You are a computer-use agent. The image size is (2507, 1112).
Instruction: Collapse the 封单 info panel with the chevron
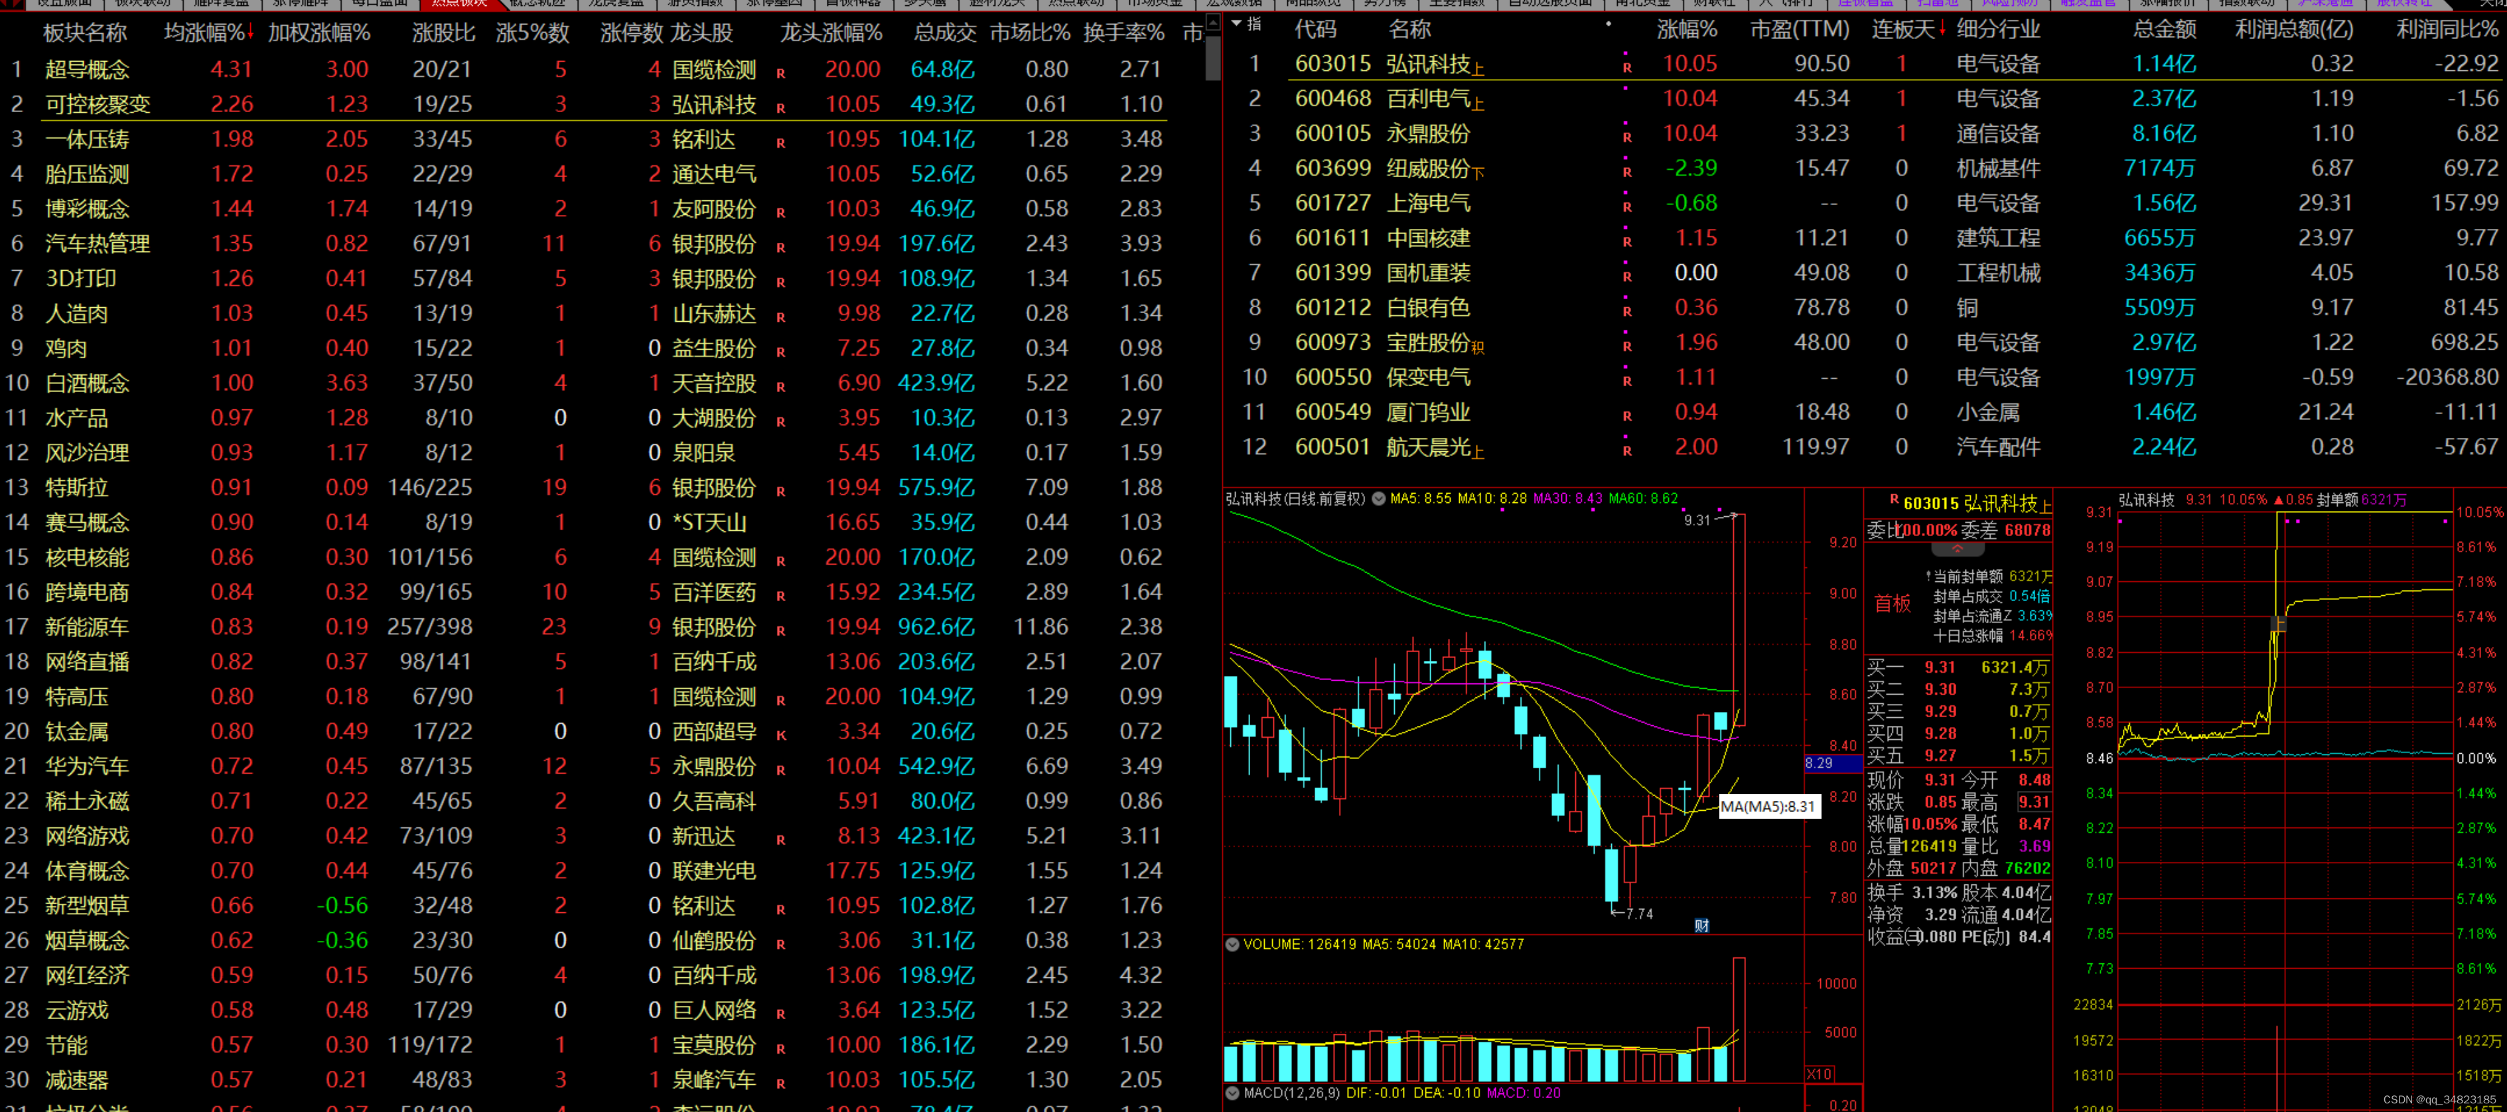pos(1957,549)
